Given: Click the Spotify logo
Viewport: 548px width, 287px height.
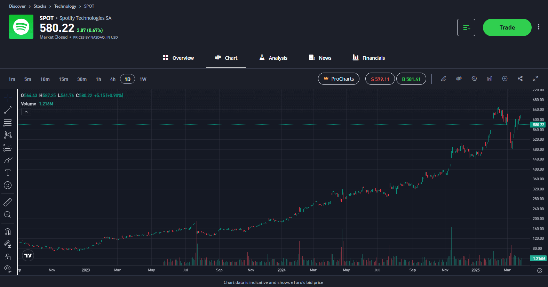Looking at the screenshot, I should [21, 27].
